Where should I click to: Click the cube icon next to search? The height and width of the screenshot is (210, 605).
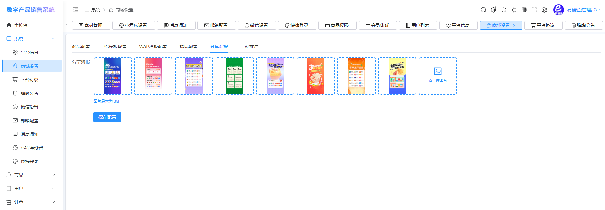click(x=493, y=10)
